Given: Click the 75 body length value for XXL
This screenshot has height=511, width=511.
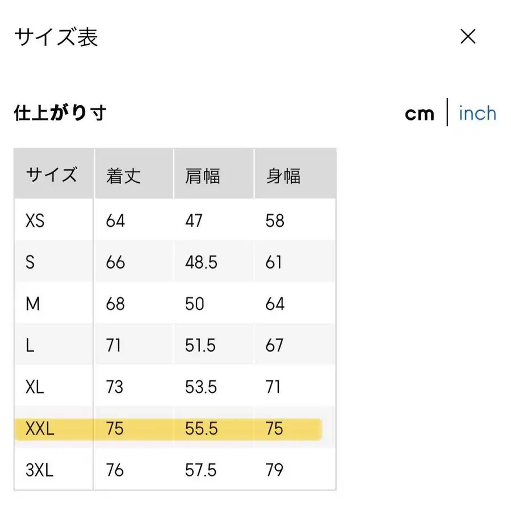Looking at the screenshot, I should point(115,429).
